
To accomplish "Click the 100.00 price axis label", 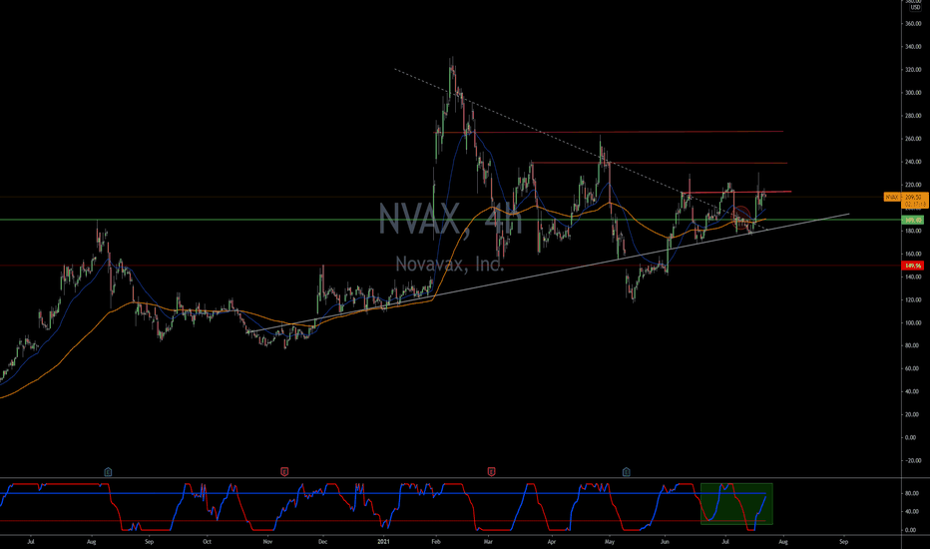I will [x=913, y=322].
